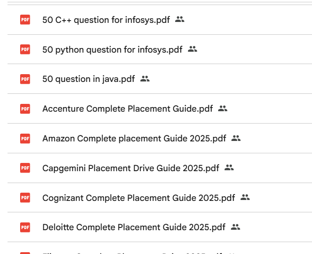312x254 pixels.
Task: Click shared people icon on 50 C++ question file
Action: (180, 20)
